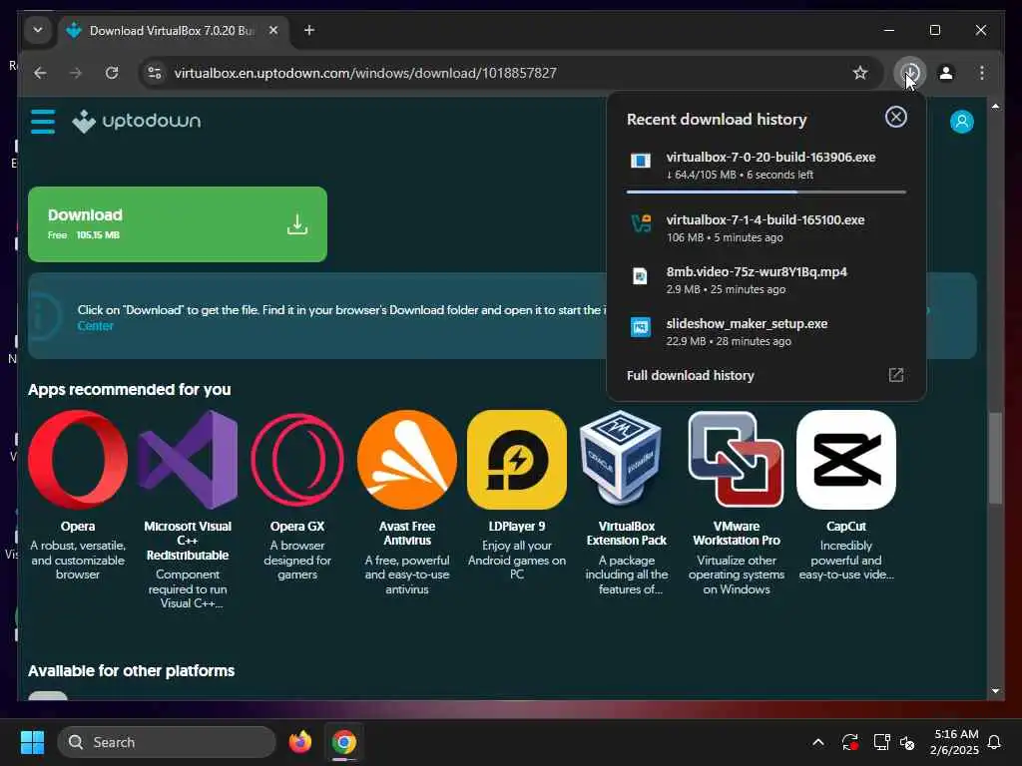
Task: Click the scrollbar down arrow
Action: click(x=995, y=690)
